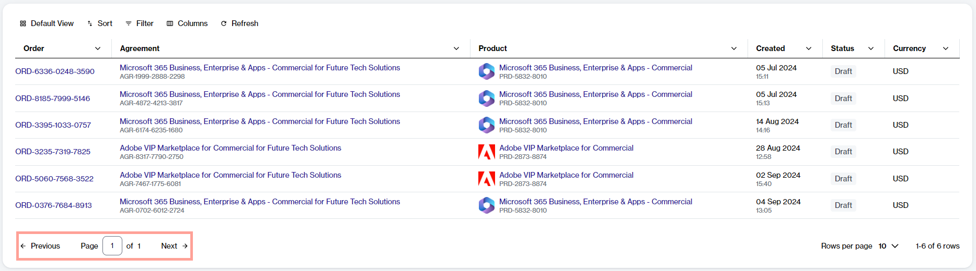Viewport: 976px width, 271px height.
Task: Click the Microsoft 365 icon for order ORD-0376-7684-8913
Action: coord(486,205)
